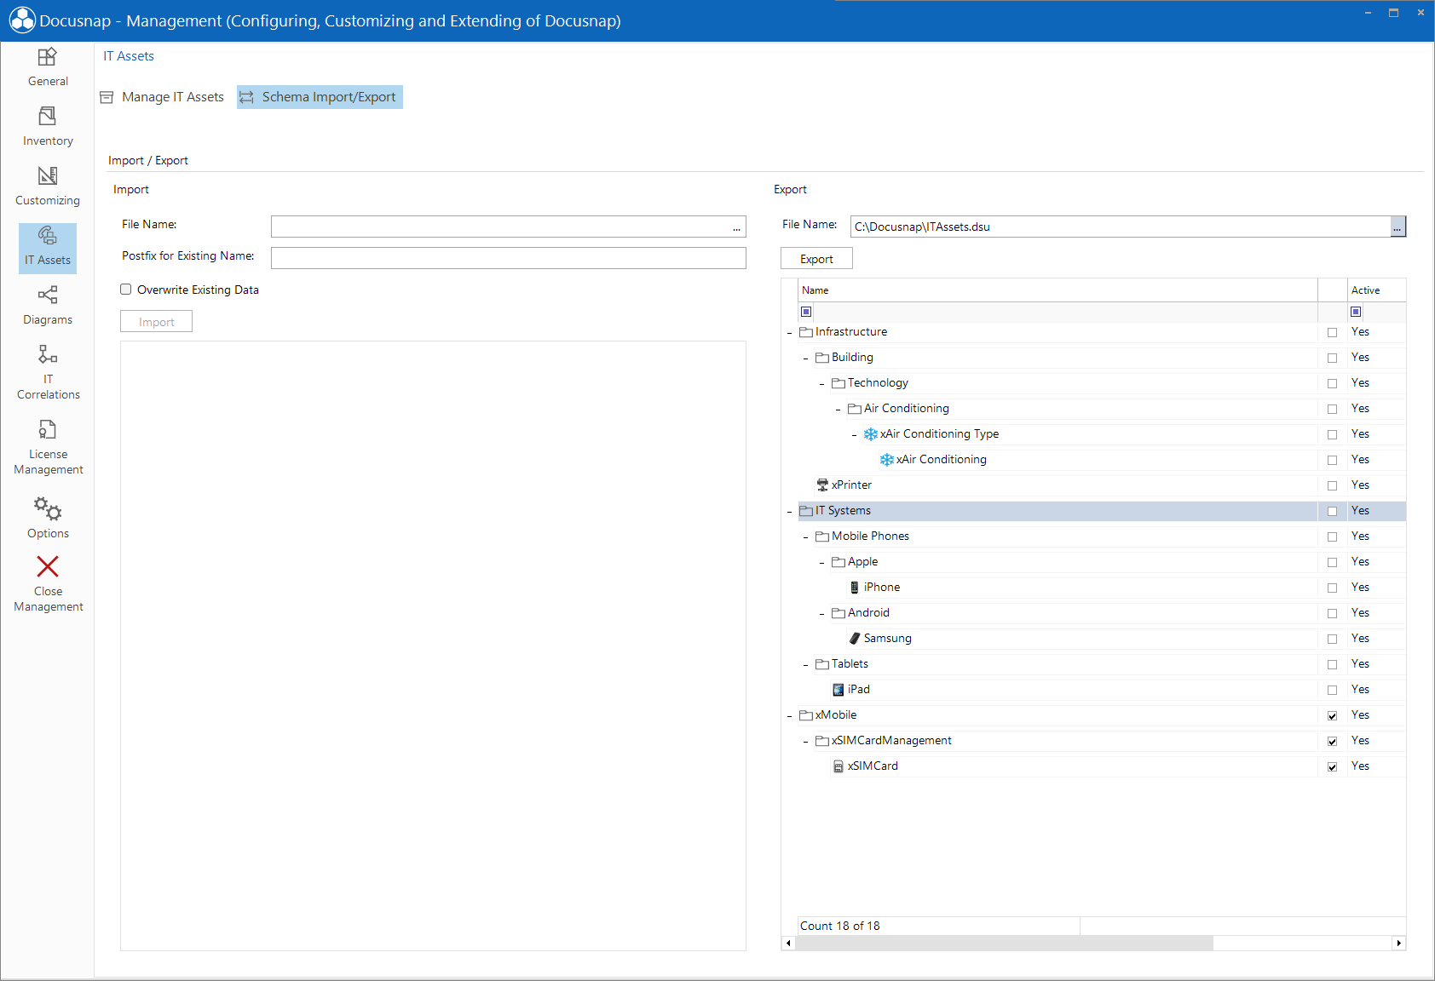Image resolution: width=1435 pixels, height=981 pixels.
Task: Switch to Schema Import/Export tab
Action: tap(320, 97)
